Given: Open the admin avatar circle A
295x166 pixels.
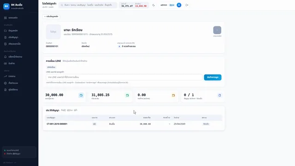Looking at the screenshot, I should (x=179, y=5).
